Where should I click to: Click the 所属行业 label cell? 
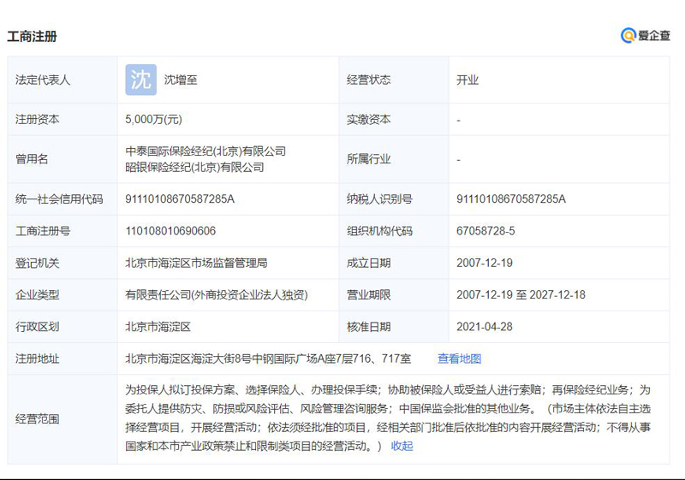[x=394, y=159]
